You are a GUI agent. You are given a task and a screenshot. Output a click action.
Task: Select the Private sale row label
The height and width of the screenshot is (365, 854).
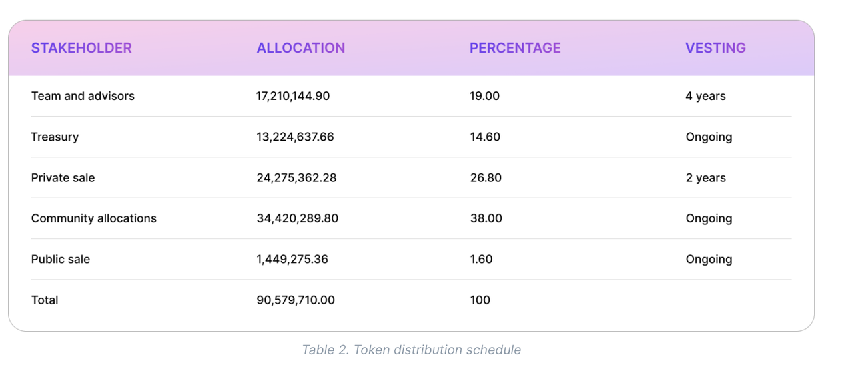coord(63,178)
